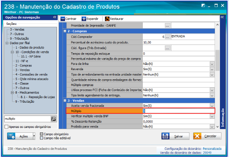Screen dimensions: 229x157
Task: Click the magnifier search icon beside multiplo
Action: pyautogui.click(x=54, y=119)
